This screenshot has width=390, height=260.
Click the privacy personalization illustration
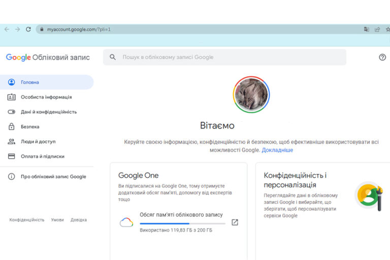(x=369, y=196)
